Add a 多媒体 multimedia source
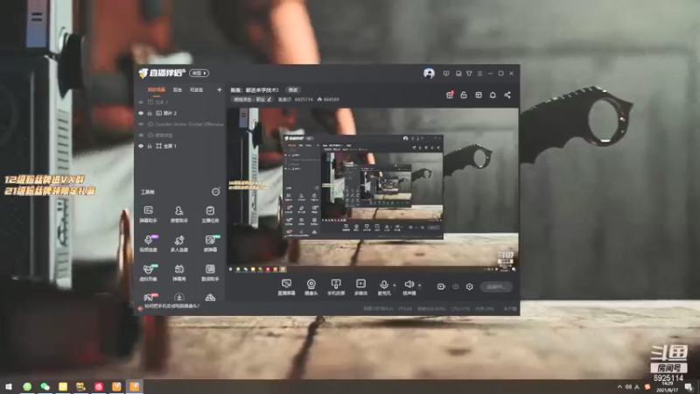This screenshot has height=394, width=700. pos(360,287)
